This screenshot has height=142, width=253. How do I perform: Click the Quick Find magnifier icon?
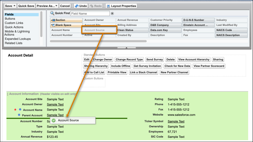coord(52,13)
